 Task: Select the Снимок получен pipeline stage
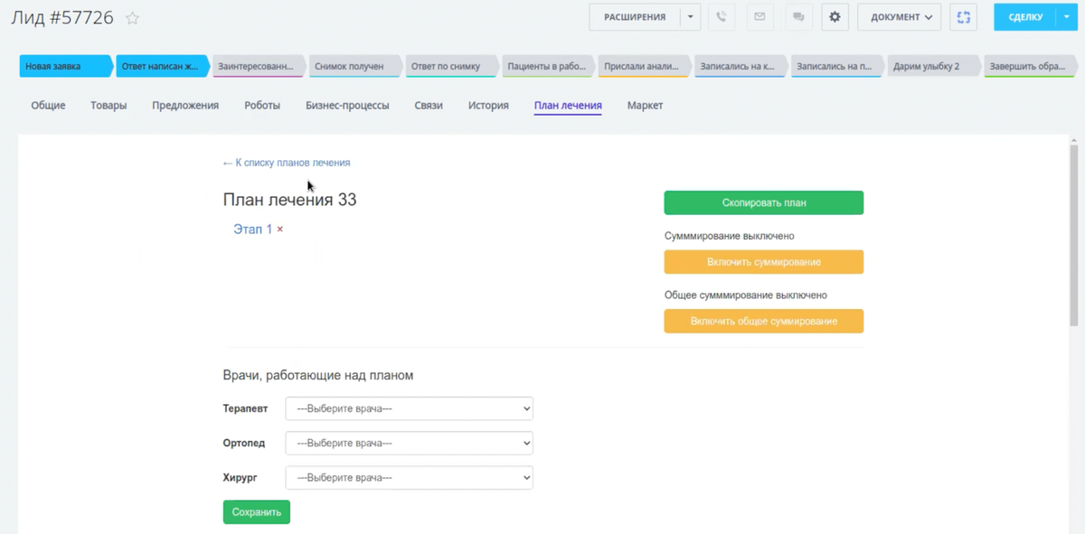point(353,66)
